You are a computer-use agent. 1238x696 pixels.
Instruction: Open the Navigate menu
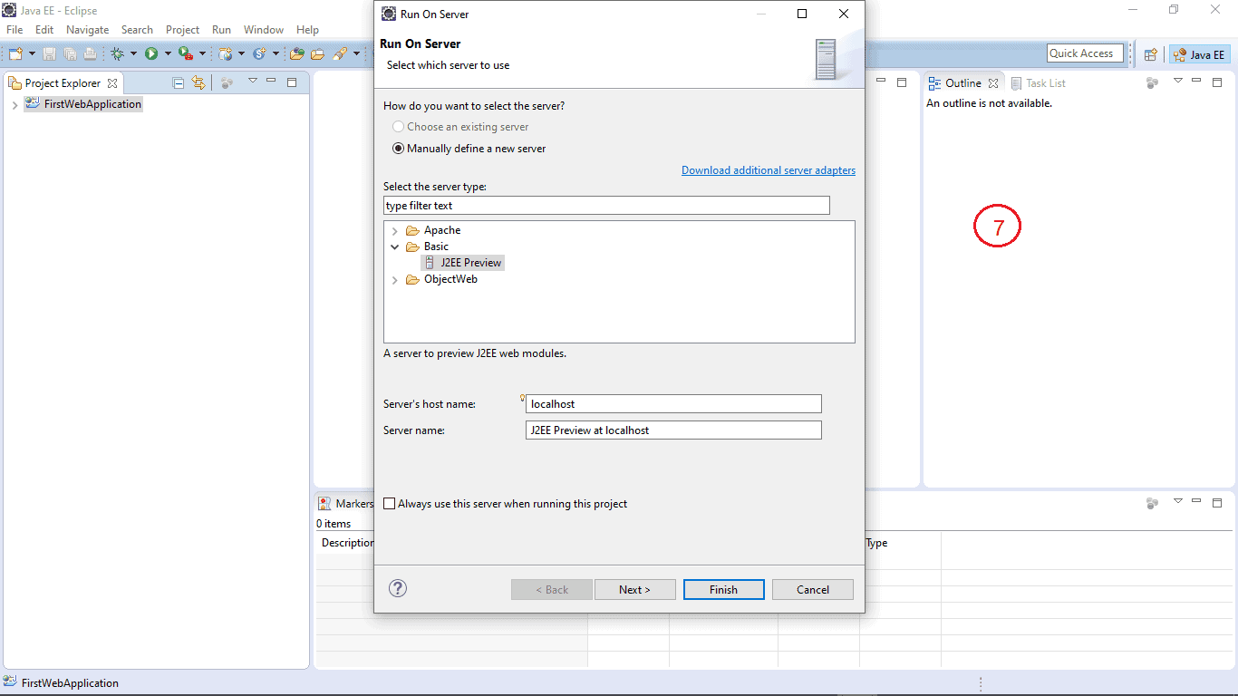point(87,30)
